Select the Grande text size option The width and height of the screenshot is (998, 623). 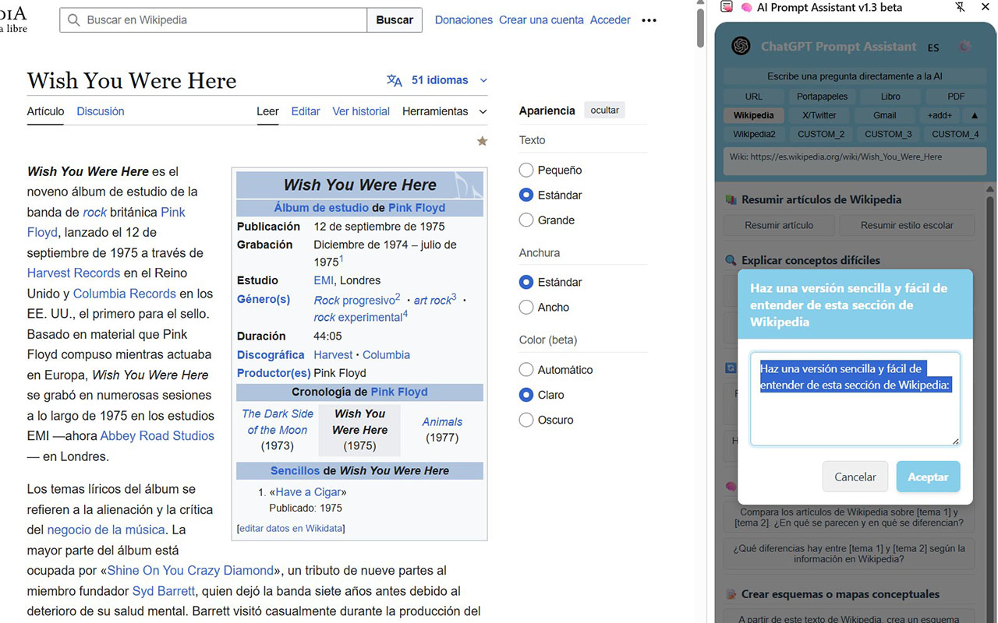point(526,220)
